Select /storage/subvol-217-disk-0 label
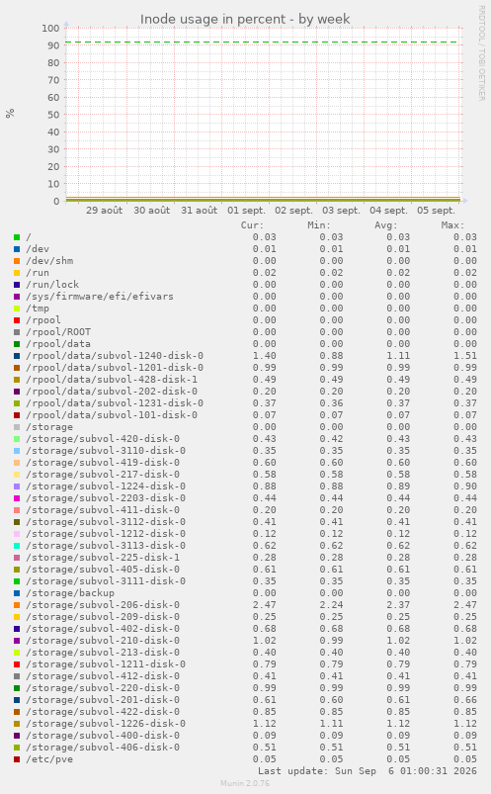 click(103, 475)
